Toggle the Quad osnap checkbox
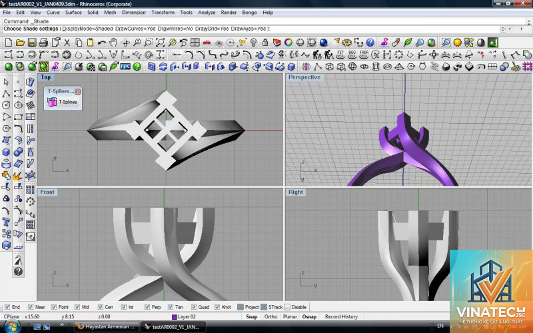 point(194,307)
